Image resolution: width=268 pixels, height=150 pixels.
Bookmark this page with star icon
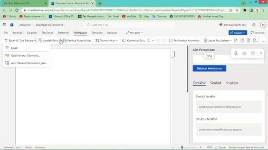[237, 10]
